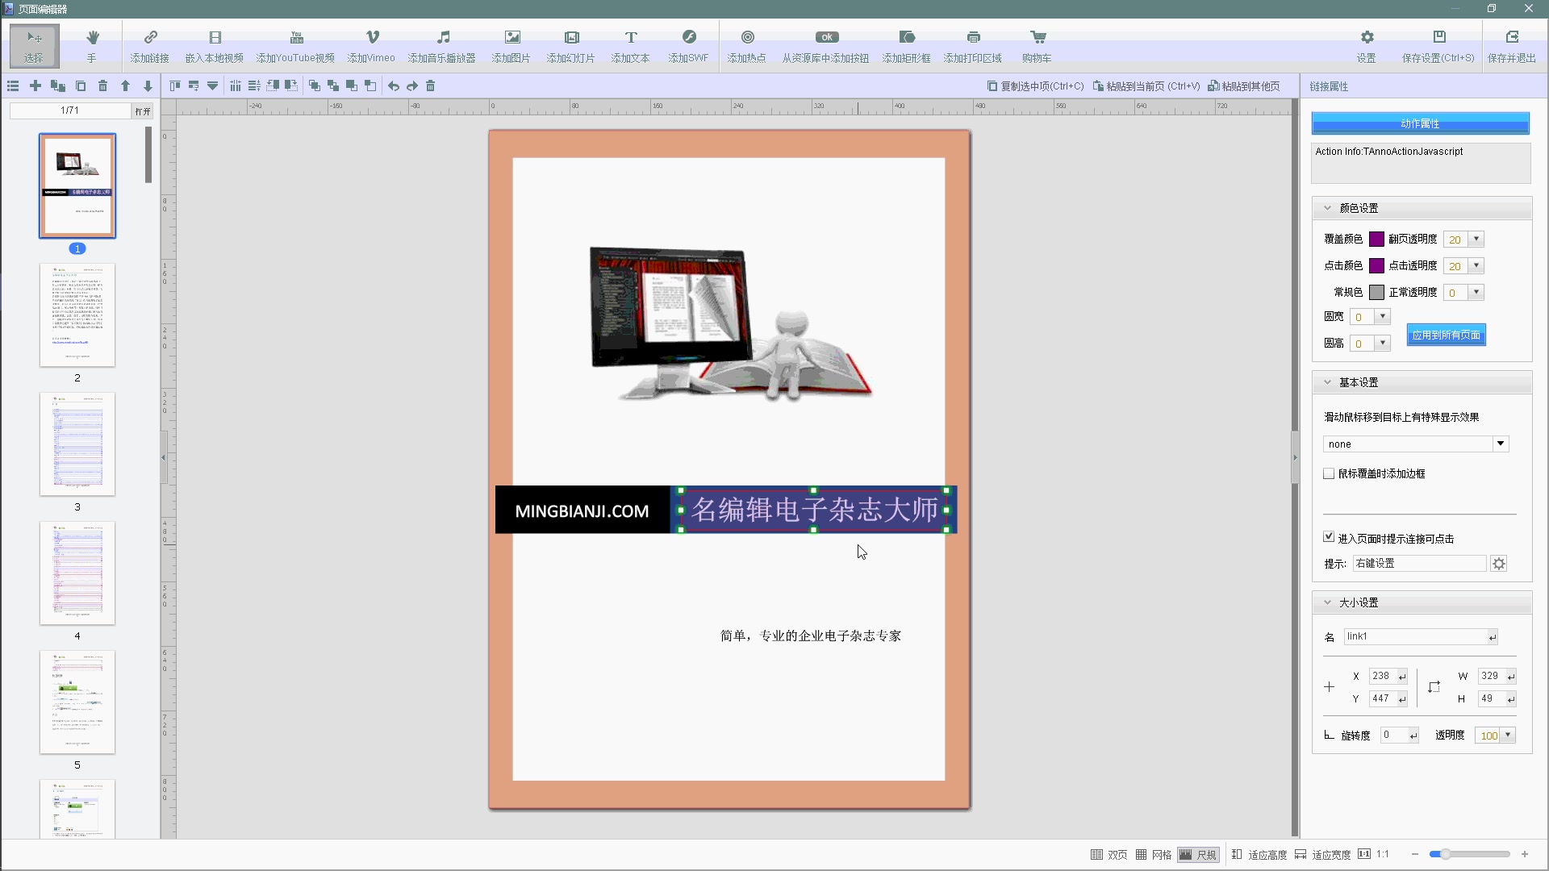The width and height of the screenshot is (1549, 871).
Task: Select the Hand (手) tool
Action: tap(92, 45)
